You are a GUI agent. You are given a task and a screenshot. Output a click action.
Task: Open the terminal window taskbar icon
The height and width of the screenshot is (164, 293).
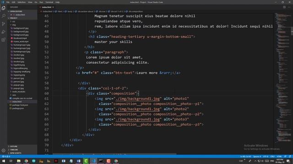coord(101,161)
